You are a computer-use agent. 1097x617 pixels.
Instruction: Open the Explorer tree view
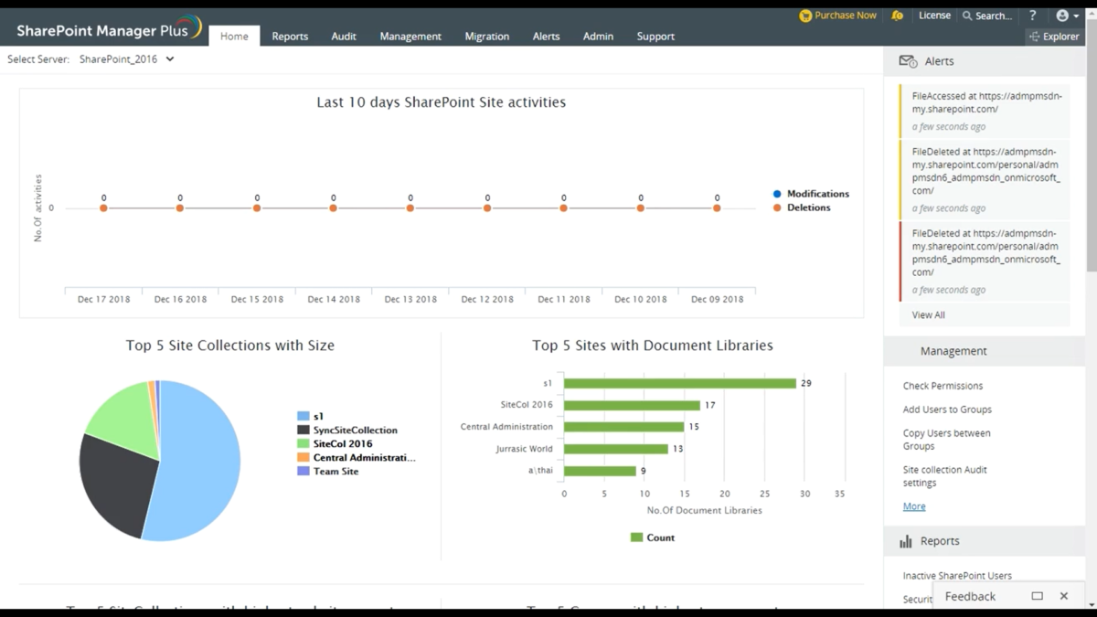(x=1054, y=37)
